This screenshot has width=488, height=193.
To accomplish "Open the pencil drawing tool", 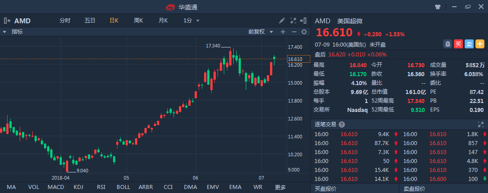I will [282, 21].
